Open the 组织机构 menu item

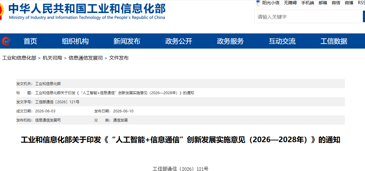click(x=75, y=41)
